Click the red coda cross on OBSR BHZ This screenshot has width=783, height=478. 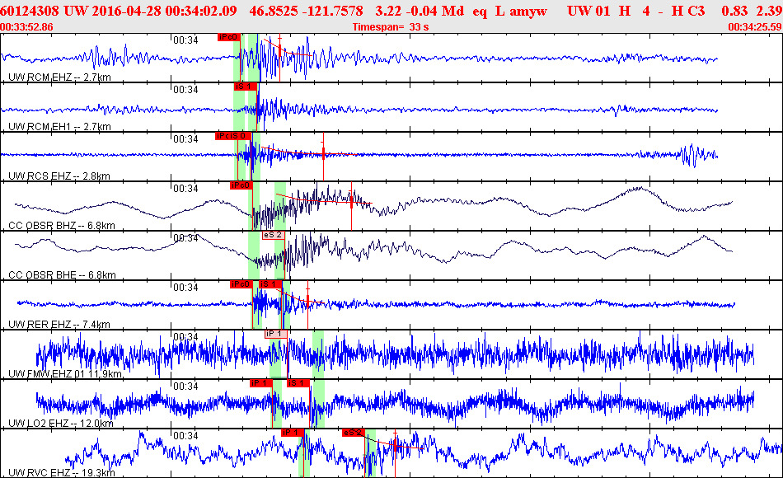click(x=352, y=201)
